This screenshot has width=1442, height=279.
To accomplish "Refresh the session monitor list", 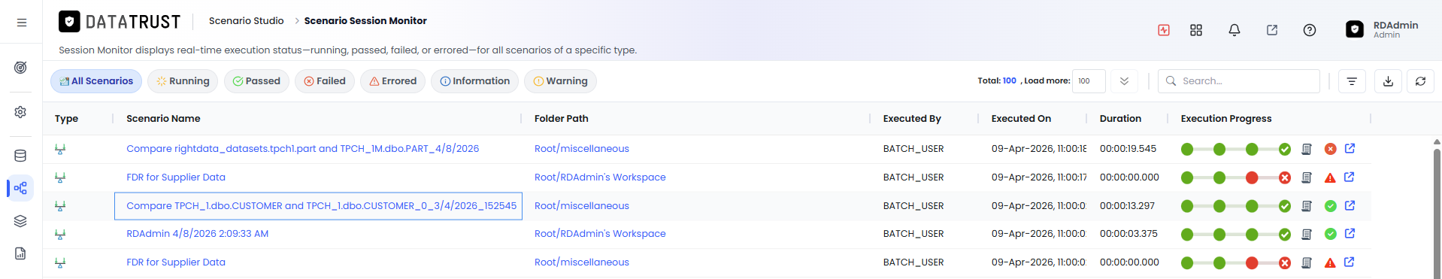I will coord(1420,81).
